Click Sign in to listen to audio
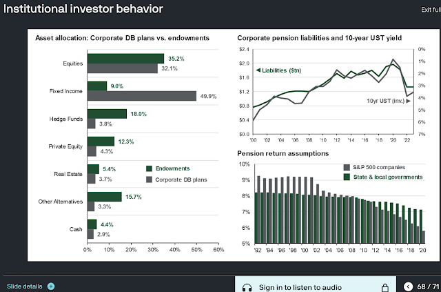 (x=300, y=287)
